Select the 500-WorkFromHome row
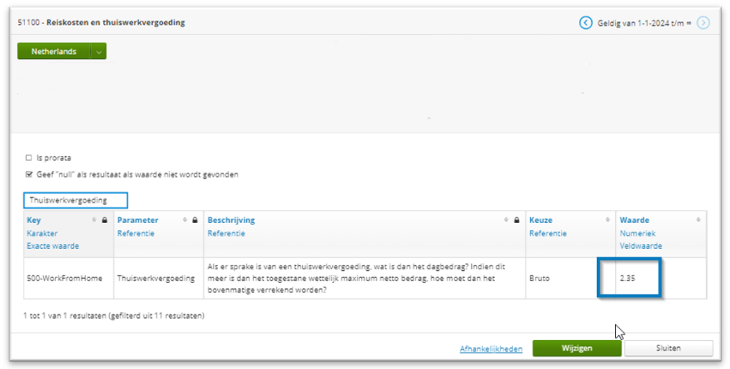This screenshot has height=369, width=730. [x=365, y=279]
